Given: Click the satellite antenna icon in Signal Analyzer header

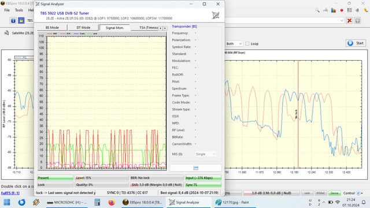Looking at the screenshot, I should coord(216,16).
